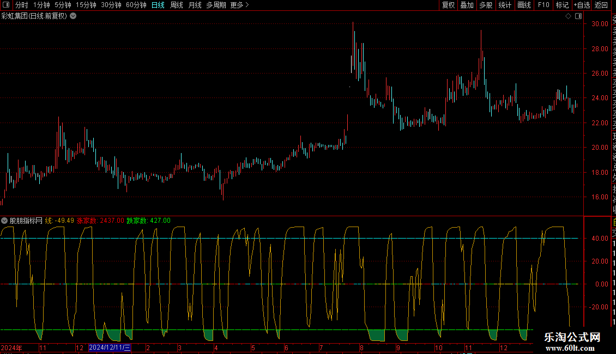Click the 复权 button
This screenshot has height=354, width=616.
pyautogui.click(x=448, y=5)
